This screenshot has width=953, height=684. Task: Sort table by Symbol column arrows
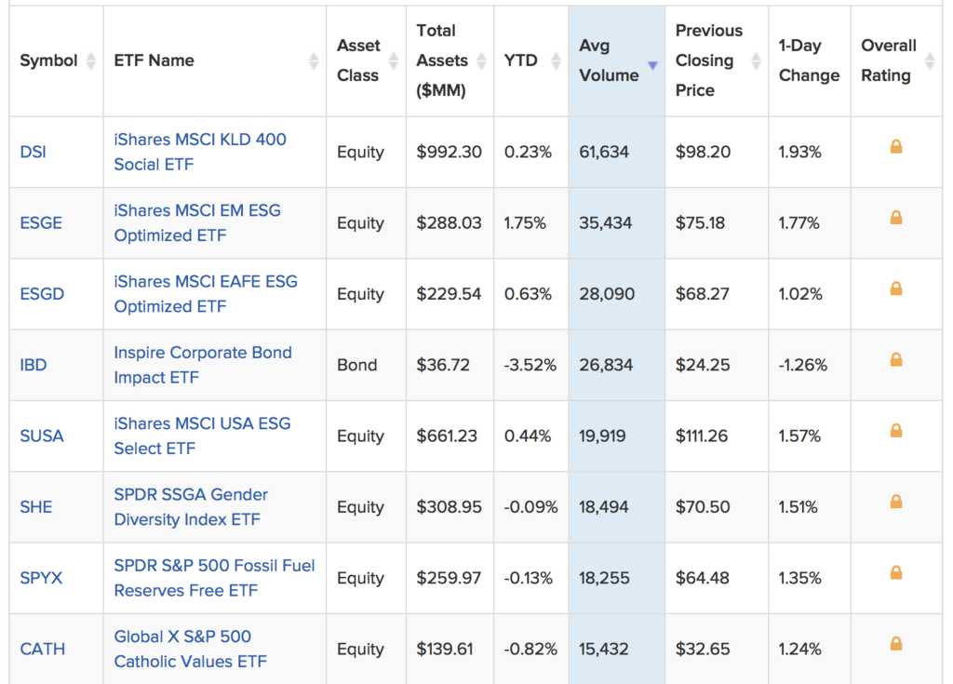coord(90,60)
